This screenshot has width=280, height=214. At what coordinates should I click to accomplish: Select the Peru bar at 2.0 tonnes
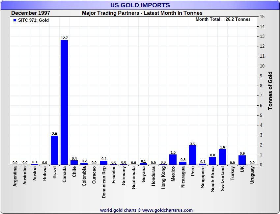click(193, 155)
